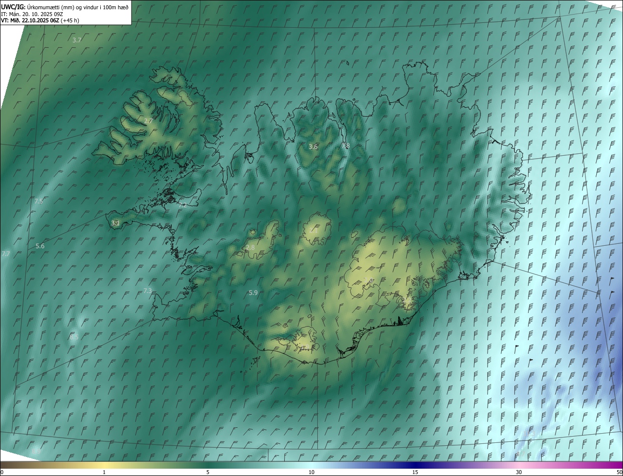This screenshot has height=476, width=623.
Task: Click the 3.7 precipitation value label
Action: pyautogui.click(x=76, y=40)
